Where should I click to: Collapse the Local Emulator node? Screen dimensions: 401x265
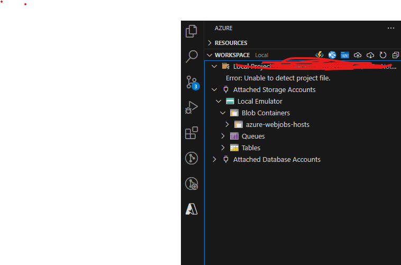pos(218,102)
